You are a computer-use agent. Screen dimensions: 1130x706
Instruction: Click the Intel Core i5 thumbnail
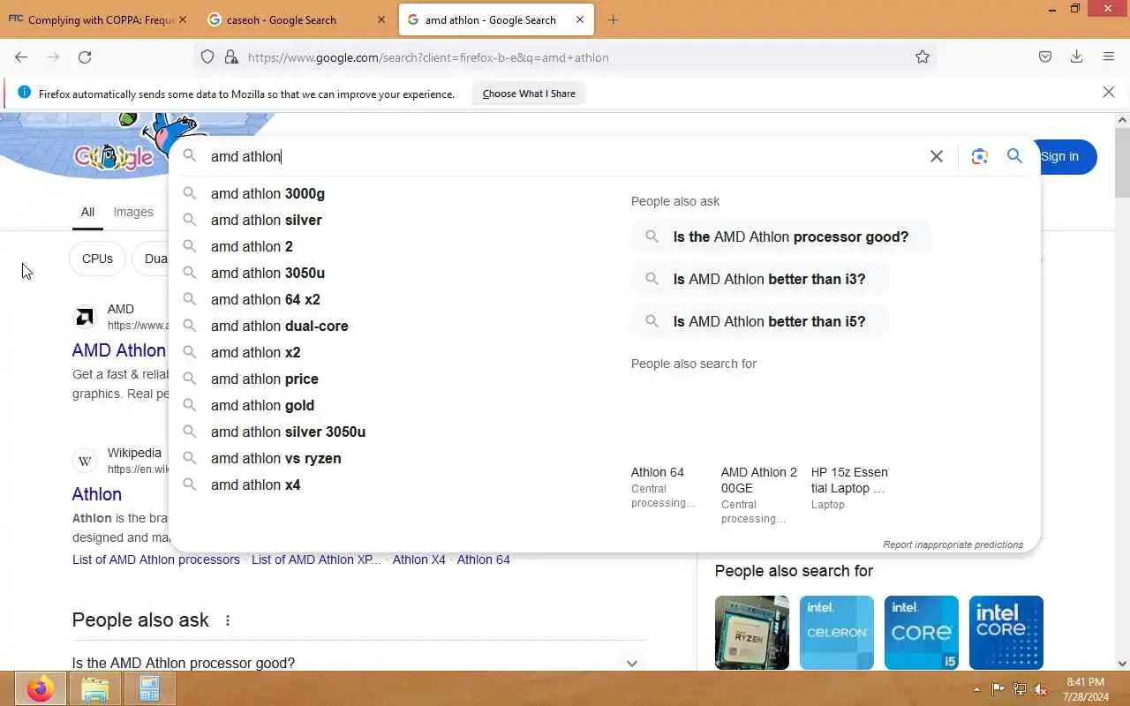point(922,633)
